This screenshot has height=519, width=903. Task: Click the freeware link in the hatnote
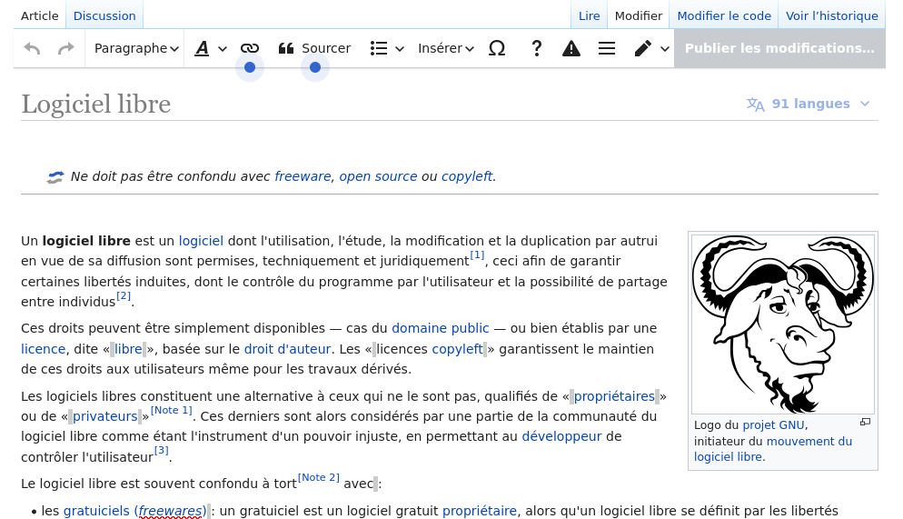[303, 176]
